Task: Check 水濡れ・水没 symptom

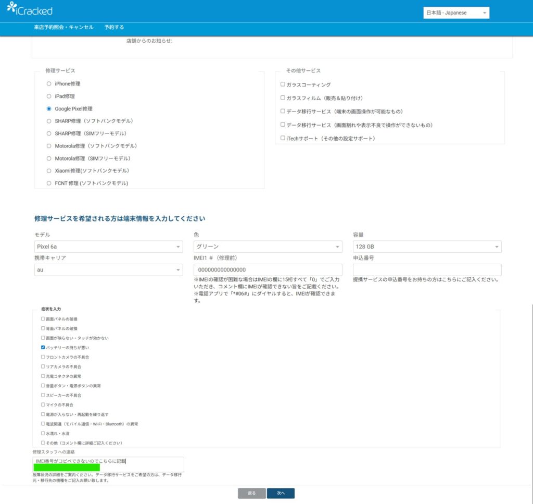Action: pyautogui.click(x=43, y=433)
